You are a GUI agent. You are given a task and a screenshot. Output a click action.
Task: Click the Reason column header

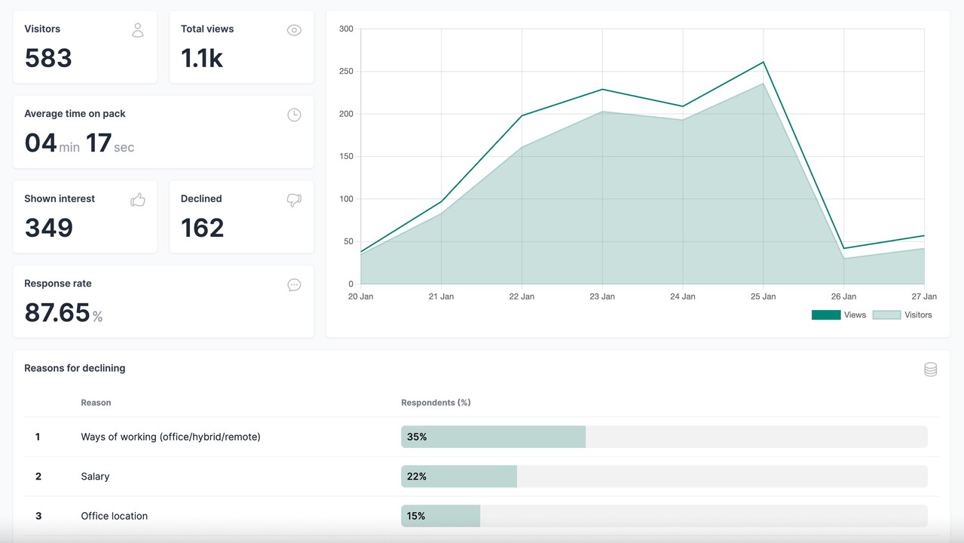[96, 403]
